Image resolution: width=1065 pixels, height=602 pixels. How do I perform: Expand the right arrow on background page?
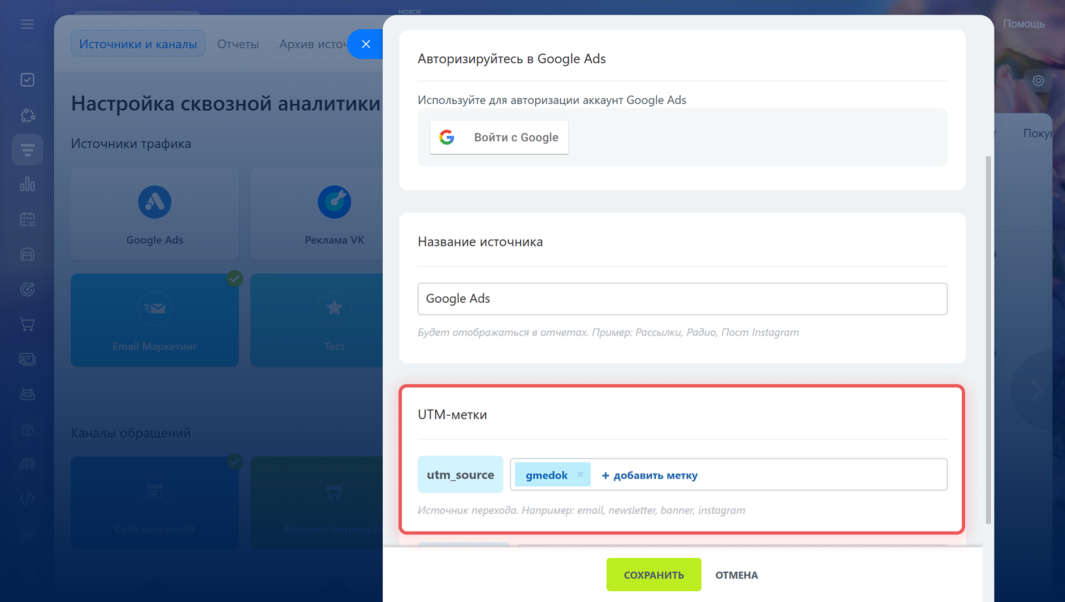[1037, 391]
